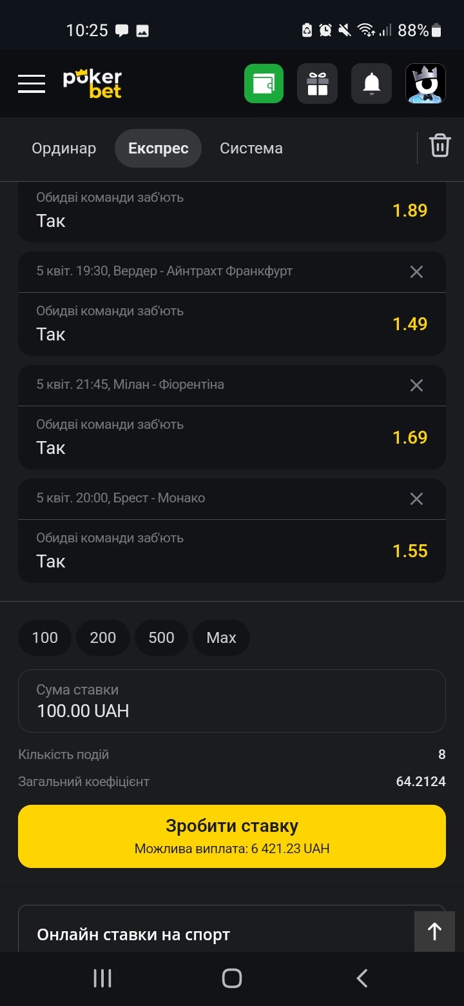
Task: Switch to the Ординар tab
Action: (64, 148)
